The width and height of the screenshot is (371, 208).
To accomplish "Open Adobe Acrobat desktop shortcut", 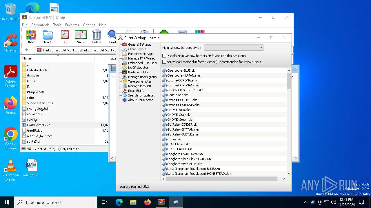I will 11,77.
